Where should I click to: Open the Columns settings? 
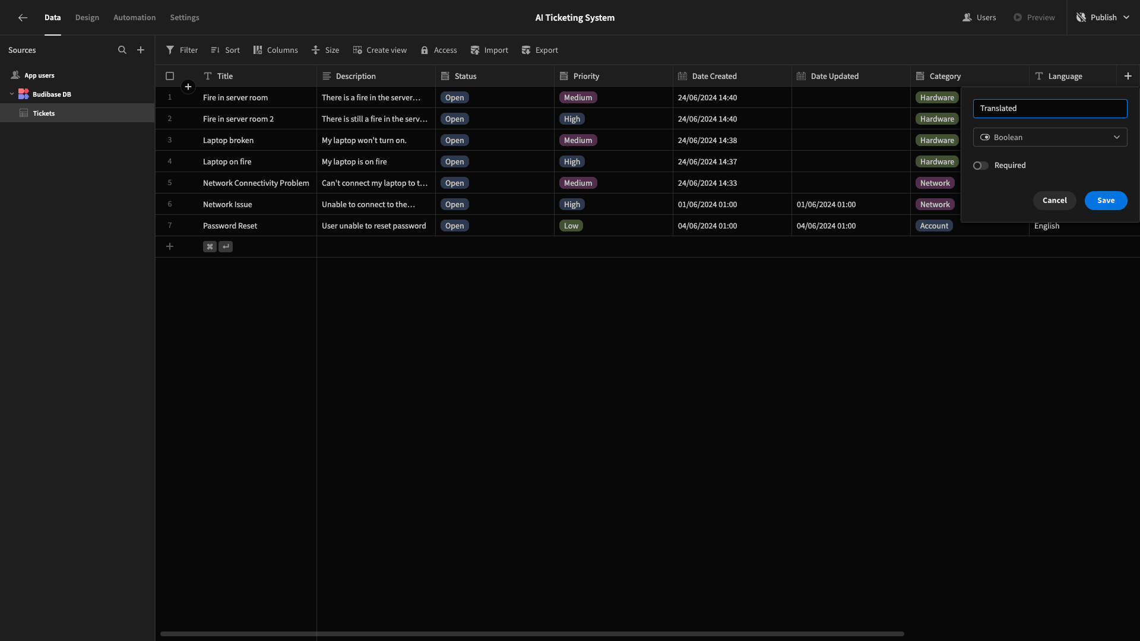point(275,50)
